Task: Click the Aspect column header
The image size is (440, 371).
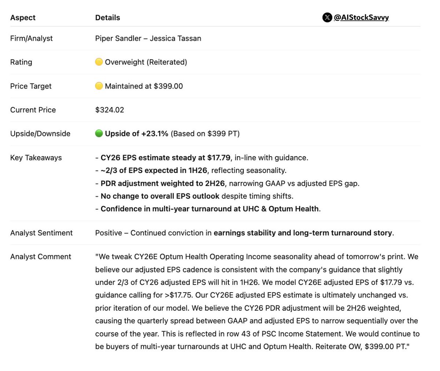Action: click(x=23, y=18)
